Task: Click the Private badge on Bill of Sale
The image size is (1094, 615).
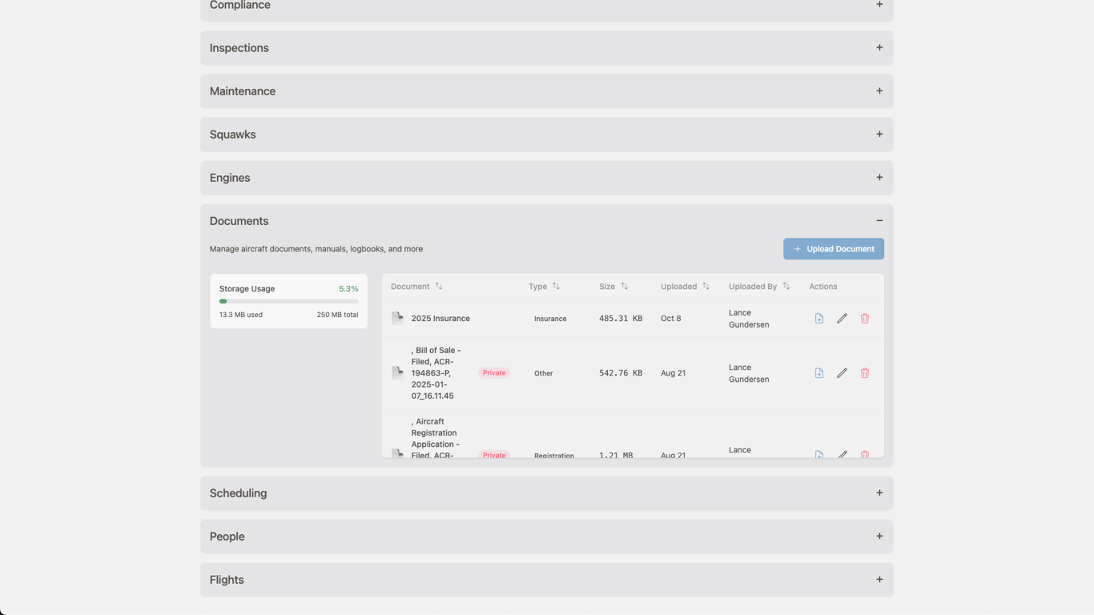Action: pos(494,373)
